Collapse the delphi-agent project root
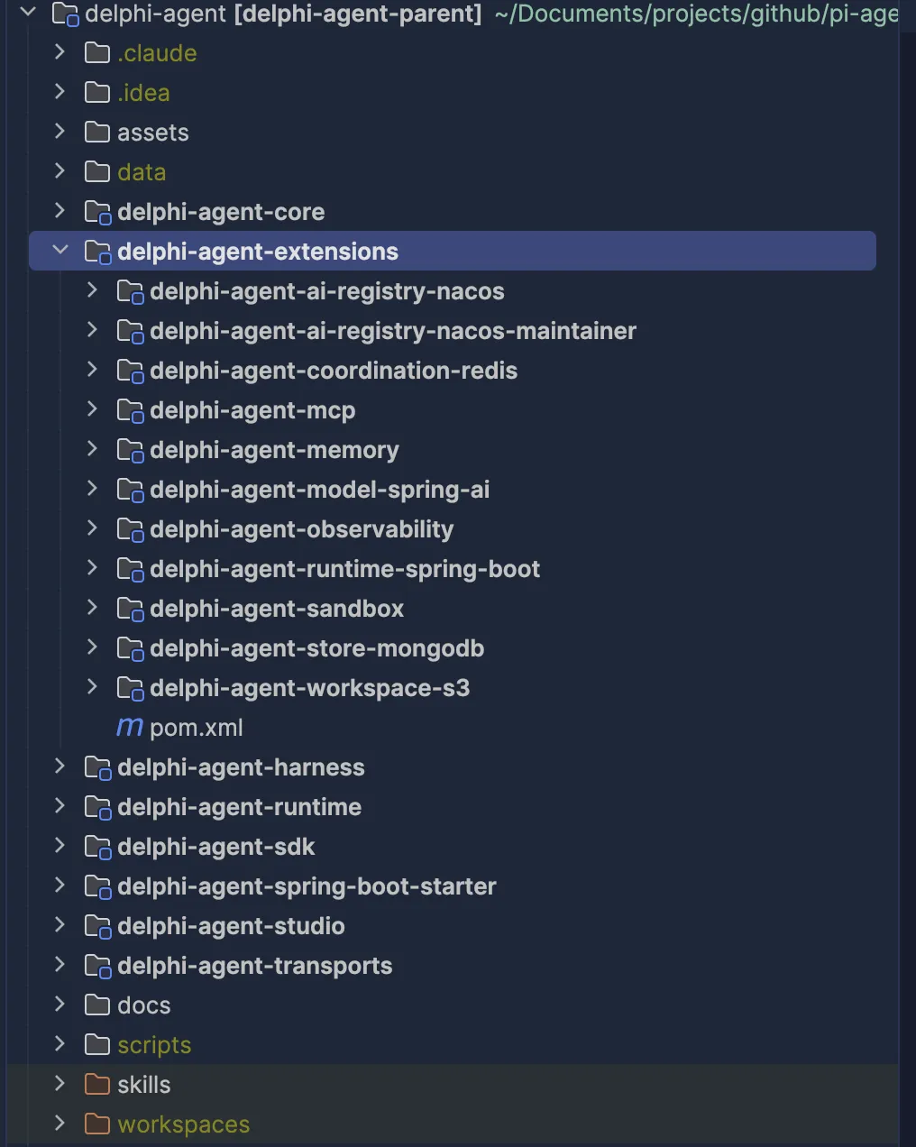The width and height of the screenshot is (916, 1147). (28, 13)
